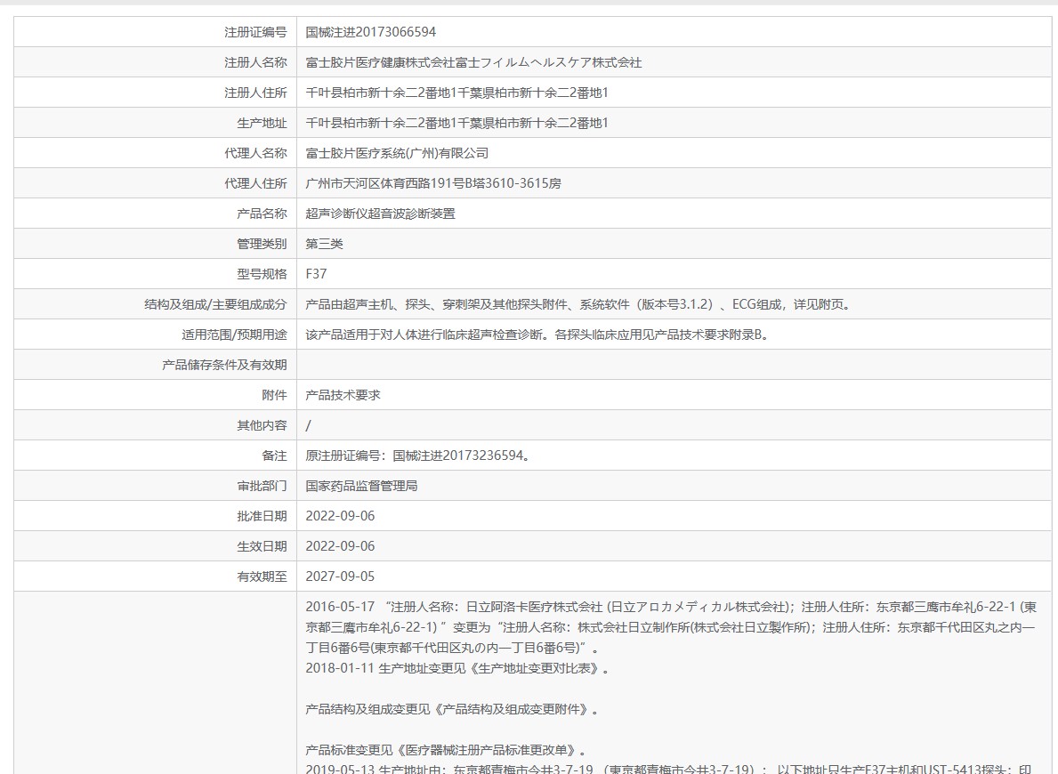This screenshot has height=774, width=1058.
Task: Click the 2018-01-11 生产地址变更 line
Action: [457, 669]
